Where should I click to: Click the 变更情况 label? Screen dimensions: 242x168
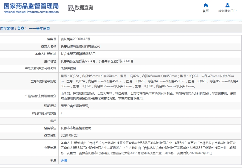click(50, 148)
